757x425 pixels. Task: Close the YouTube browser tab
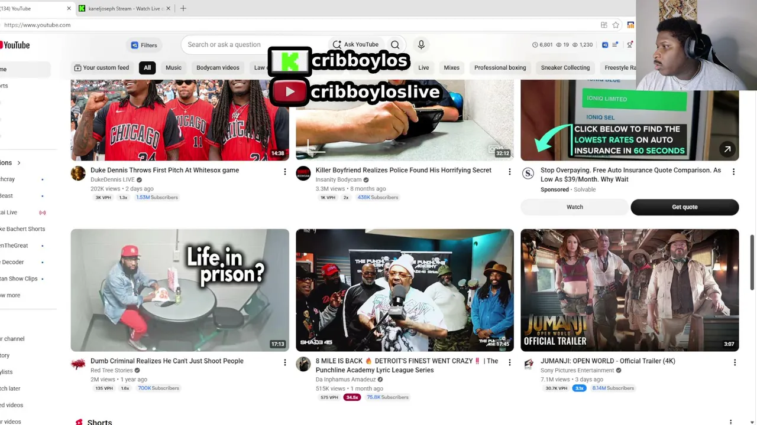(69, 8)
